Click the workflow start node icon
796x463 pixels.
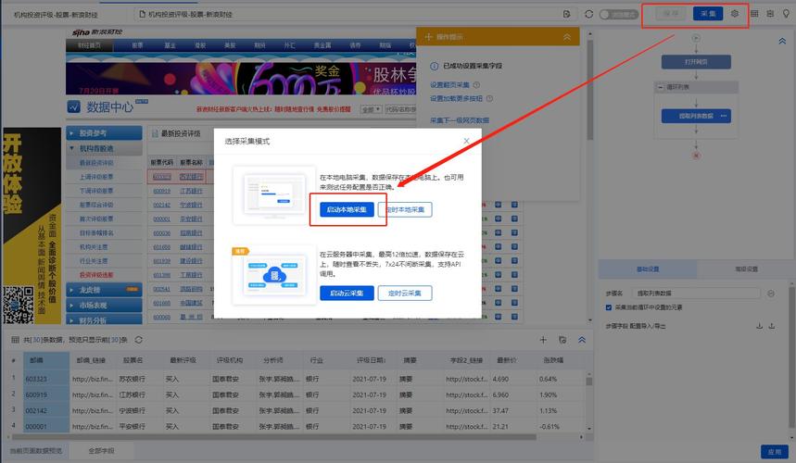point(696,38)
